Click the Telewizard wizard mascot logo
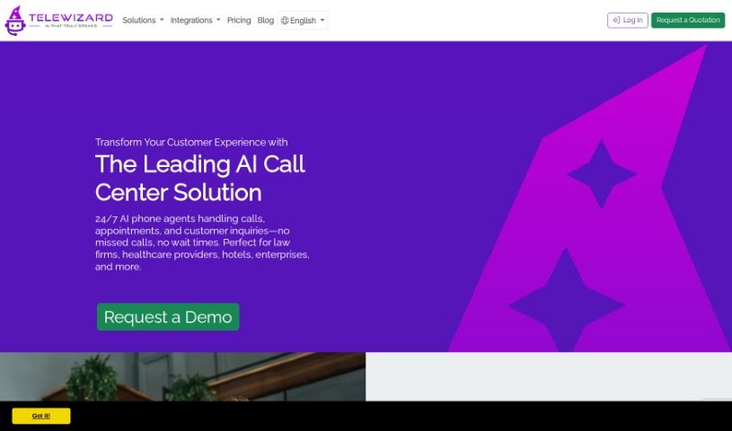 (x=14, y=21)
